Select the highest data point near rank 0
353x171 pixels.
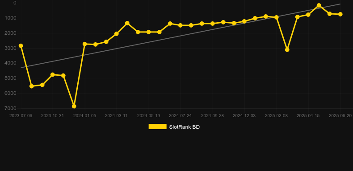[x=319, y=5]
